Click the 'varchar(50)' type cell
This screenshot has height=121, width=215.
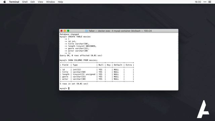(x=79, y=72)
